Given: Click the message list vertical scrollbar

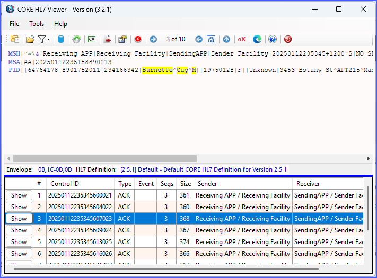Looking at the screenshot, I should (368, 209).
